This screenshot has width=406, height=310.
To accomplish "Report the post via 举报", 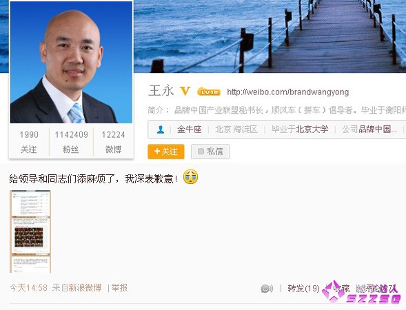I will [x=119, y=288].
